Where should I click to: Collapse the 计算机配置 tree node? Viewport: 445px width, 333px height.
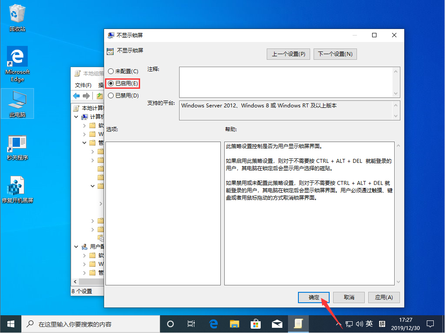click(76, 116)
